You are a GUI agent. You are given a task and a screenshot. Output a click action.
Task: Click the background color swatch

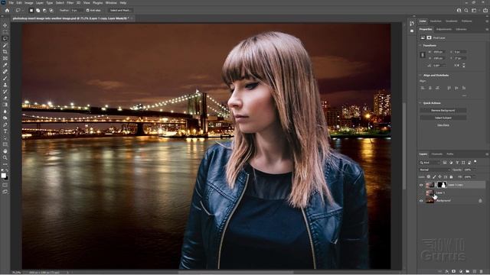pos(6,178)
